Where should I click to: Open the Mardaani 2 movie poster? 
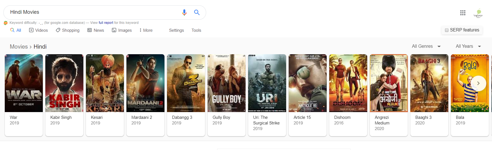146,83
